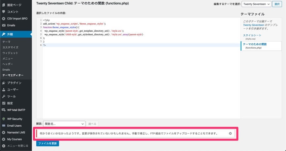This screenshot has width=286, height=151.
Task: Click the プラグイン plug icon
Action: (x=4, y=83)
